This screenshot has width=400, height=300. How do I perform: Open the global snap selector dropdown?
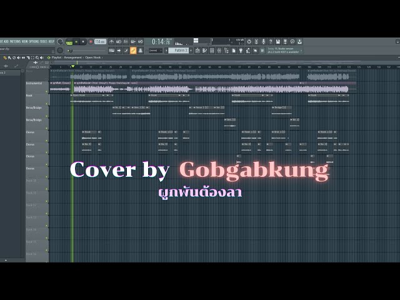click(x=155, y=51)
